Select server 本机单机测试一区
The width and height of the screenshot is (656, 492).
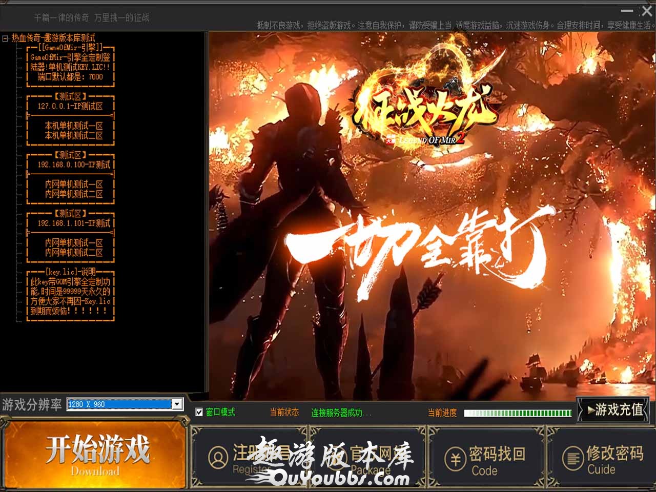(74, 126)
